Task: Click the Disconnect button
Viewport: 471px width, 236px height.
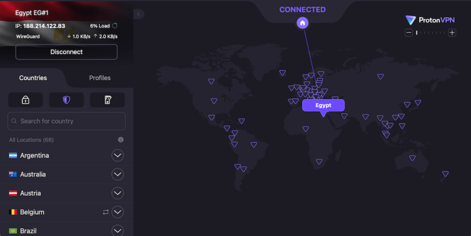Action: coord(67,52)
